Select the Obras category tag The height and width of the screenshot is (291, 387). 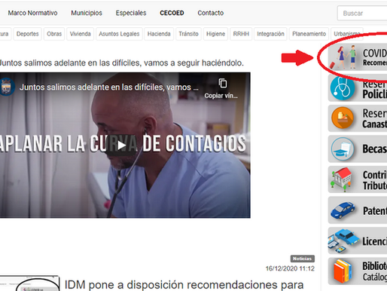click(x=54, y=34)
